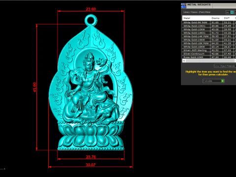Select the Rose Gold:10KR row
The image size is (236, 177).
[x=209, y=57]
